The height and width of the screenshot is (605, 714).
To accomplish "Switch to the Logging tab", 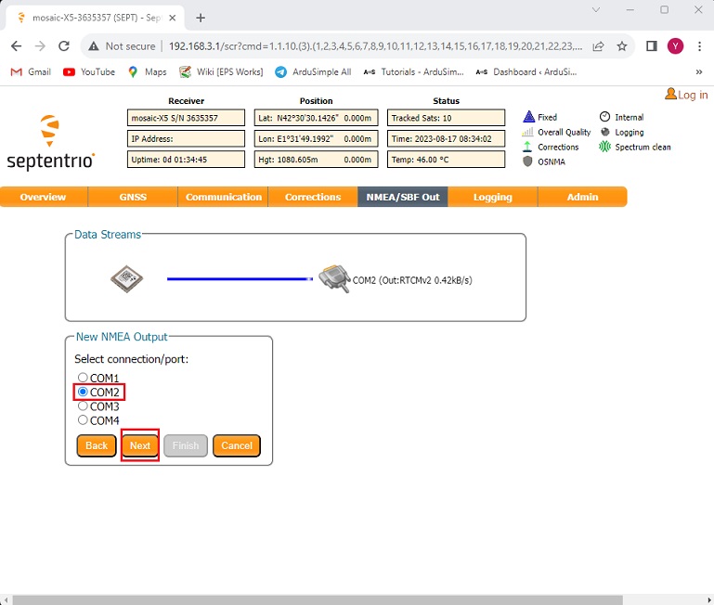I will [x=492, y=197].
